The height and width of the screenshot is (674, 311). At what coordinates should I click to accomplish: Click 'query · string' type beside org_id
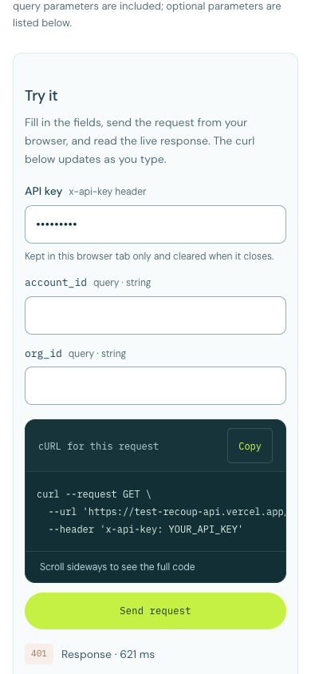pyautogui.click(x=97, y=354)
